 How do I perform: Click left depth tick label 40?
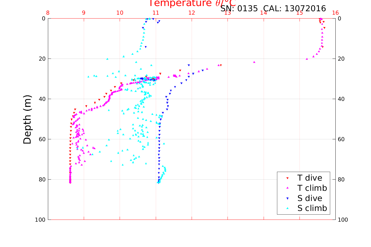point(42,99)
